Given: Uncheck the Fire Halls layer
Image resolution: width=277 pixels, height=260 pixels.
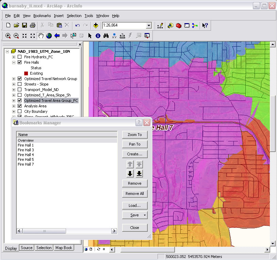Looking at the screenshot, I should (x=19, y=62).
